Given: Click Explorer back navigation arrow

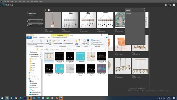Looking at the screenshot, I should pos(28,49).
